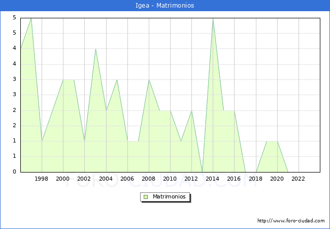Click the Matrimonios legend label text
This screenshot has width=330, height=229.
168,196
